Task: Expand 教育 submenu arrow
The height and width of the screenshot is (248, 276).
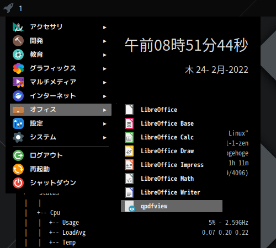Action: [x=105, y=55]
